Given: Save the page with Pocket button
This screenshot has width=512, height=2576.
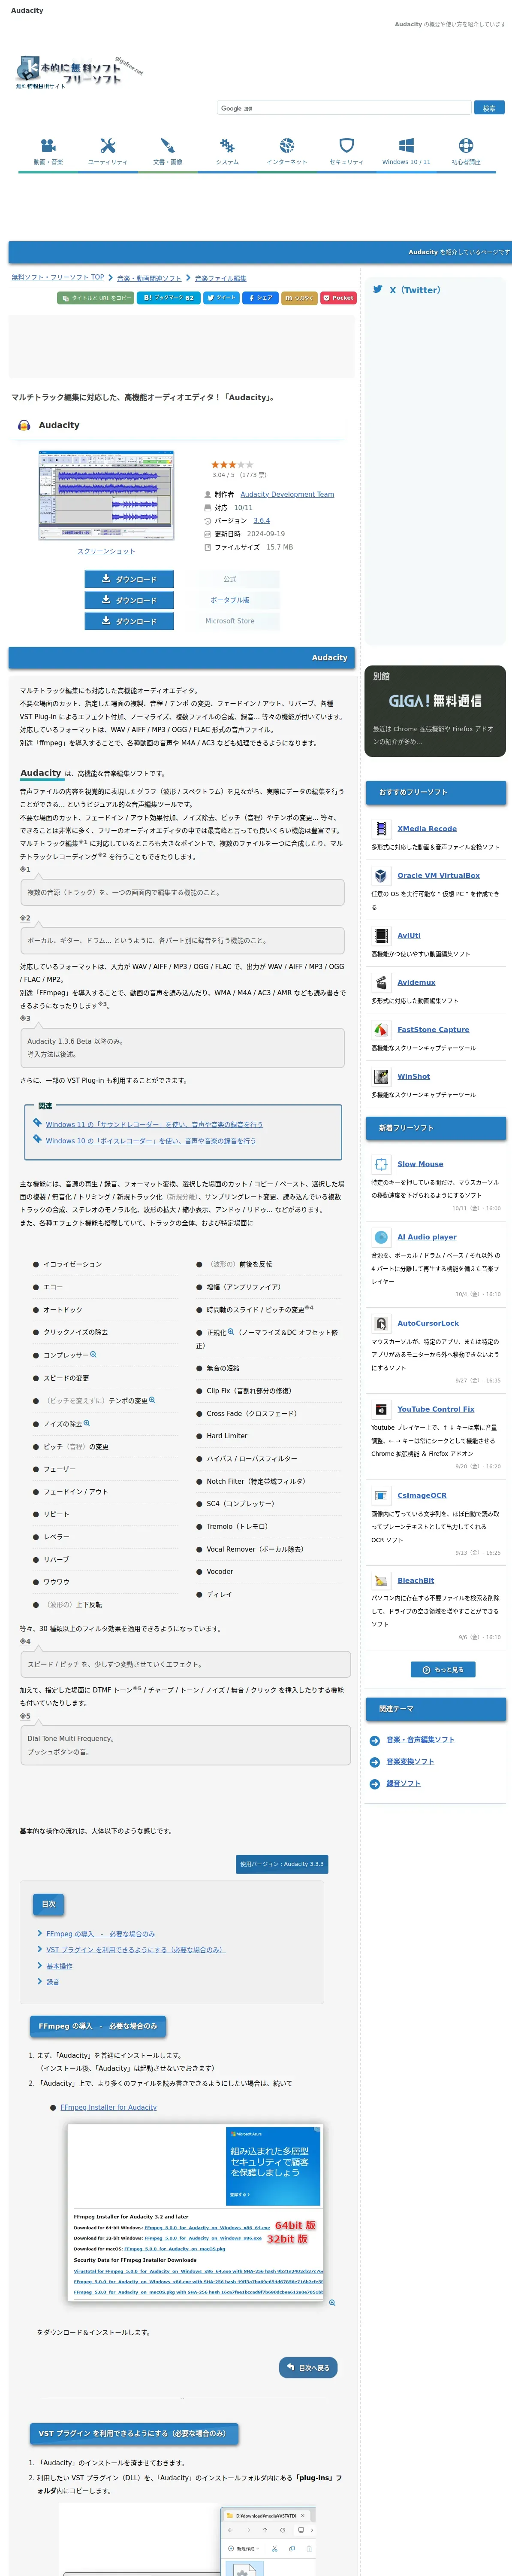Looking at the screenshot, I should pyautogui.click(x=338, y=297).
